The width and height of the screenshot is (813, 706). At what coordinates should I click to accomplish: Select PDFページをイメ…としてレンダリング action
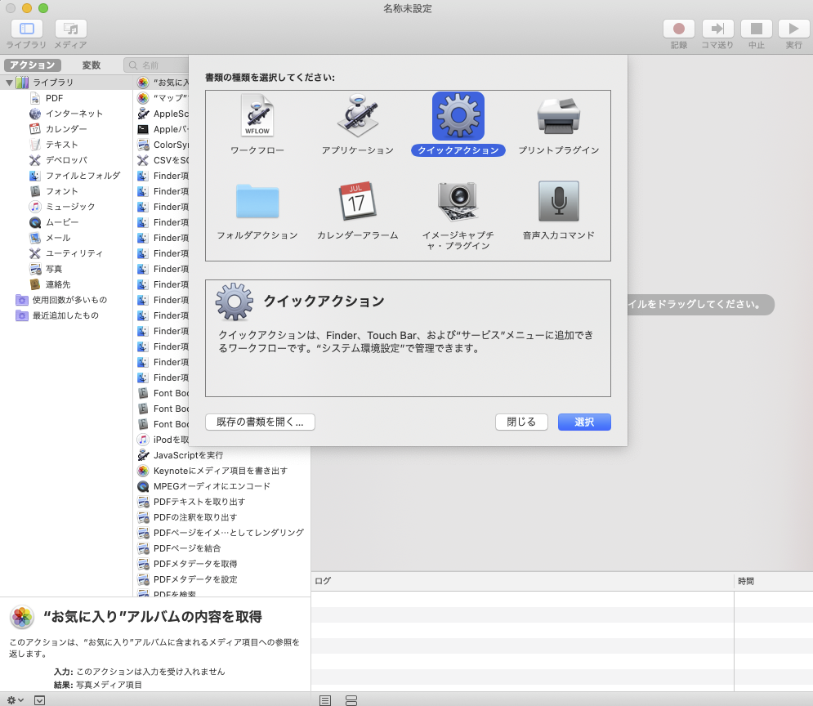(x=228, y=533)
